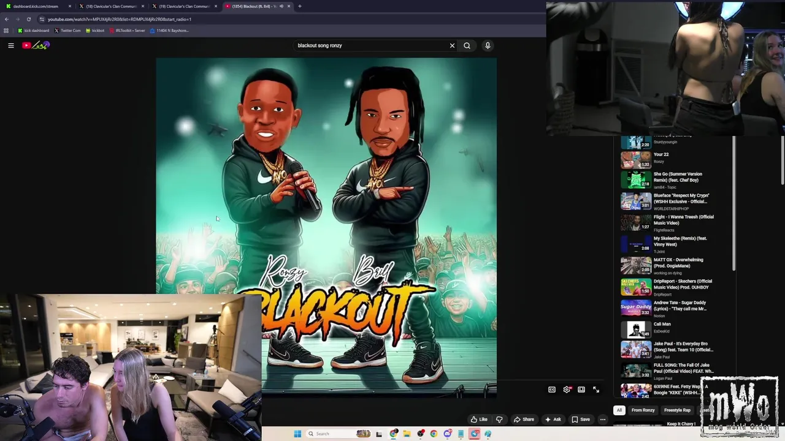Open a new browser tab

point(300,6)
